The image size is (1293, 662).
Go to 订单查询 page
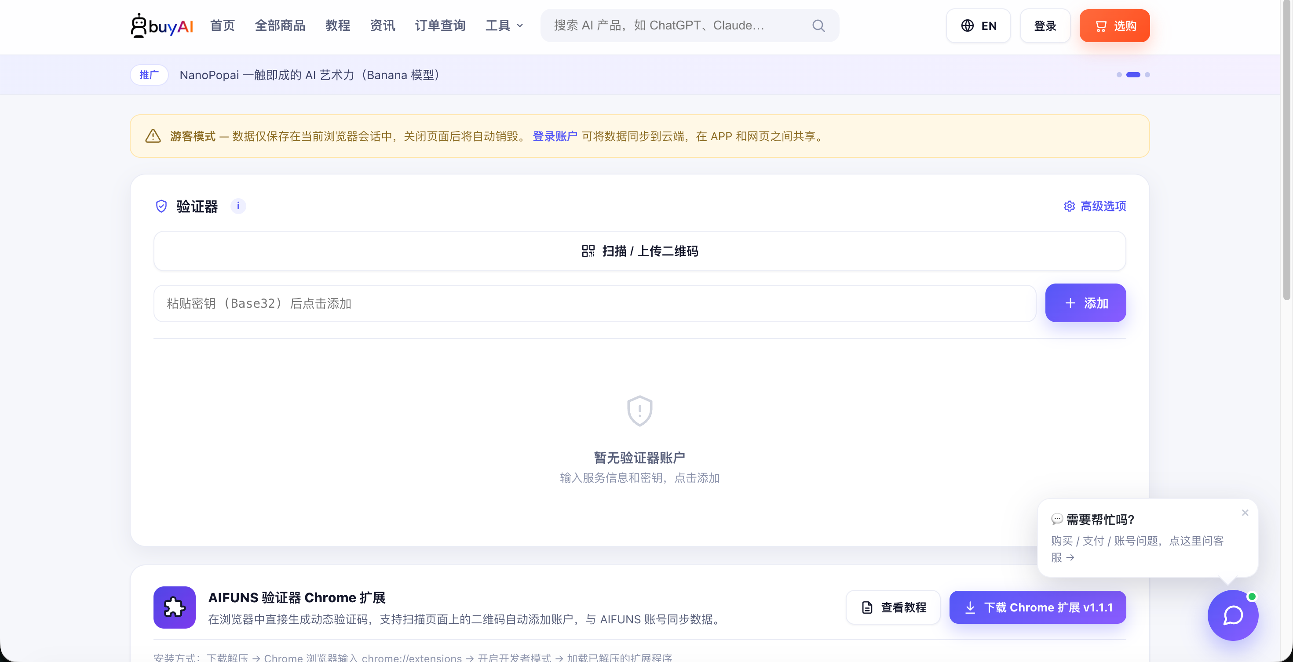(440, 25)
